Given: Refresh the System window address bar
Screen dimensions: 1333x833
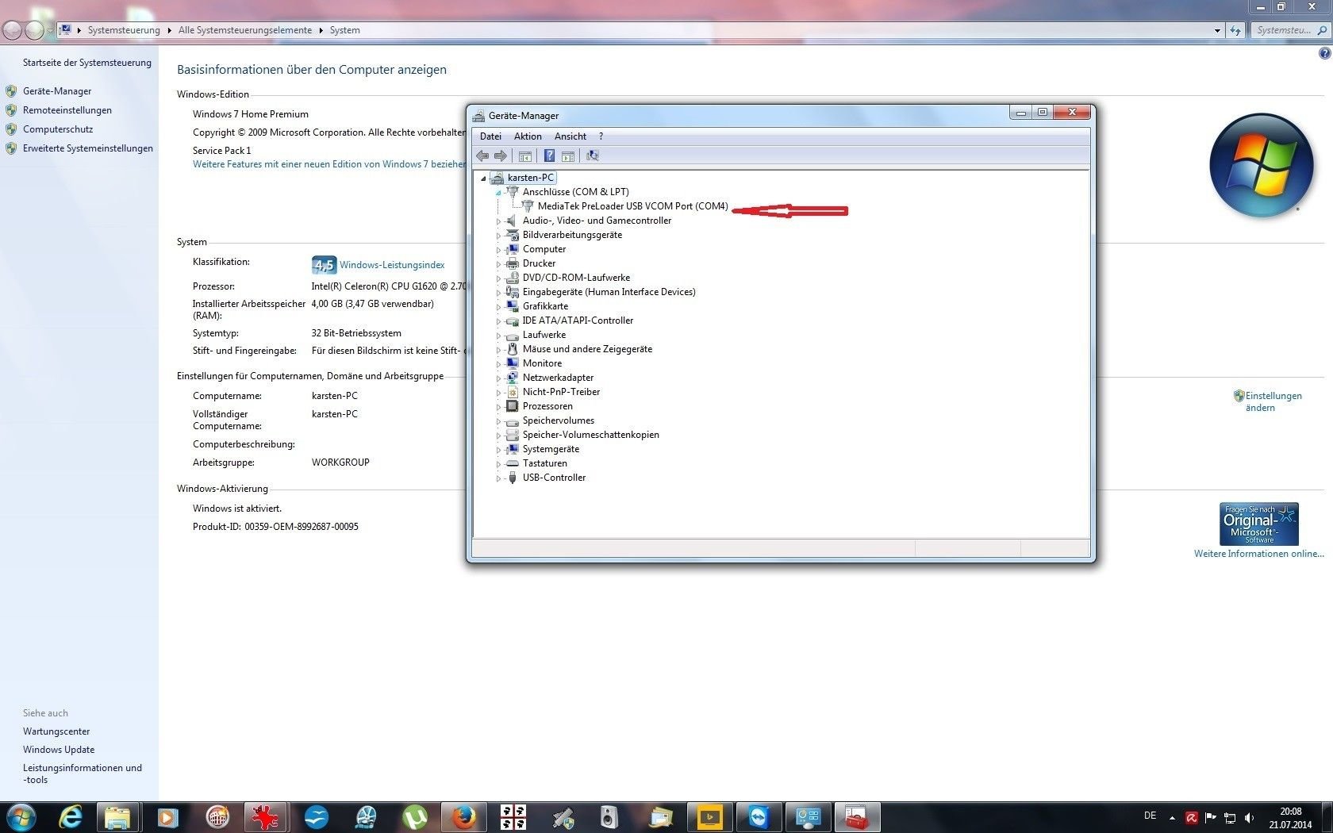Looking at the screenshot, I should (1235, 30).
